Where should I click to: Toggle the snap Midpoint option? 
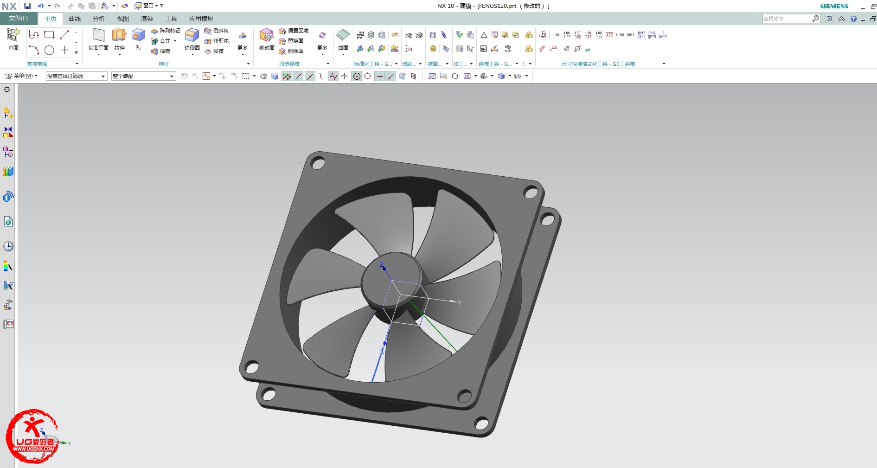click(310, 76)
